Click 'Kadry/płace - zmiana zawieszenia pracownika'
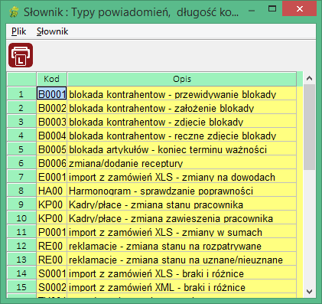 click(x=182, y=218)
